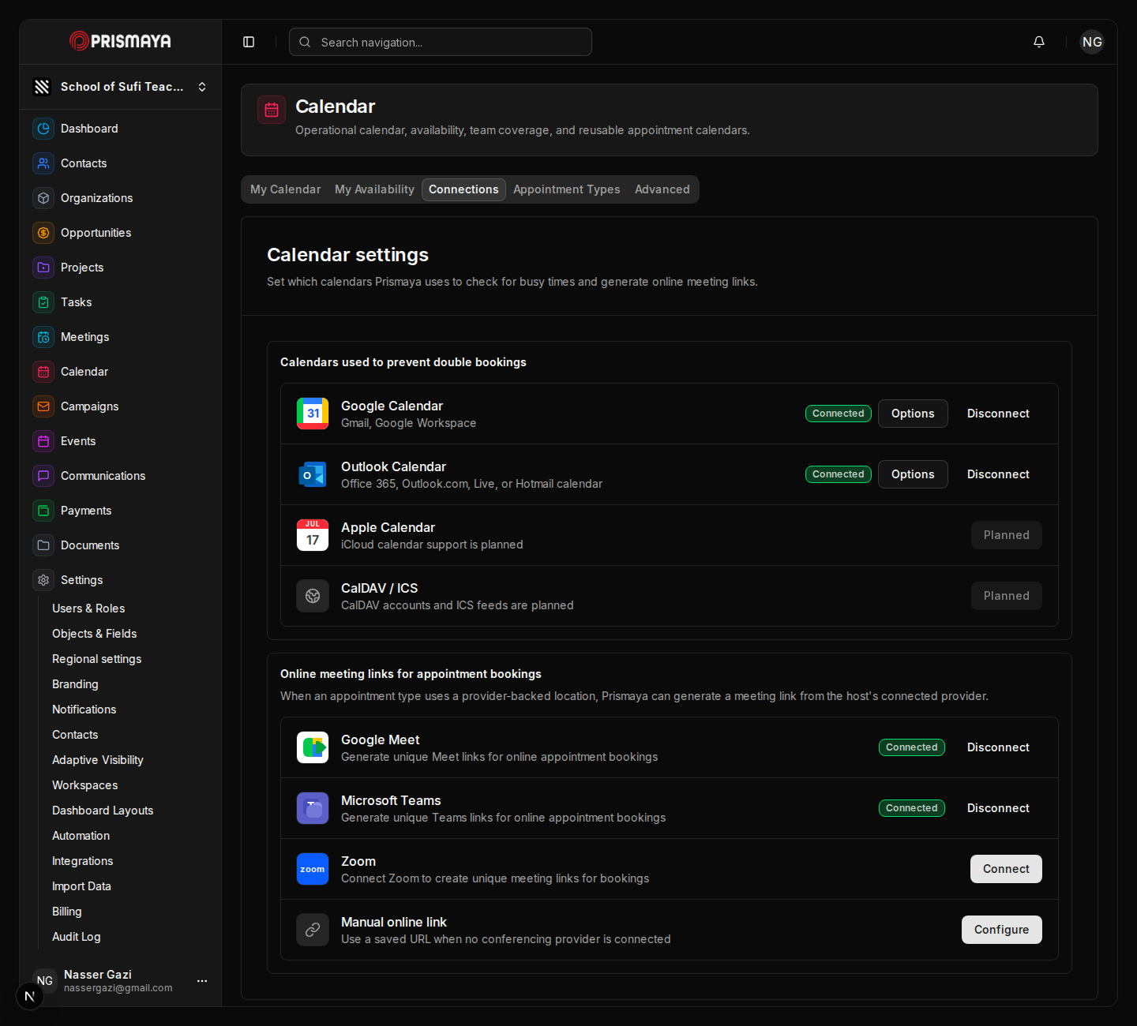Click the Prismaya logo
The image size is (1137, 1026).
tap(120, 41)
